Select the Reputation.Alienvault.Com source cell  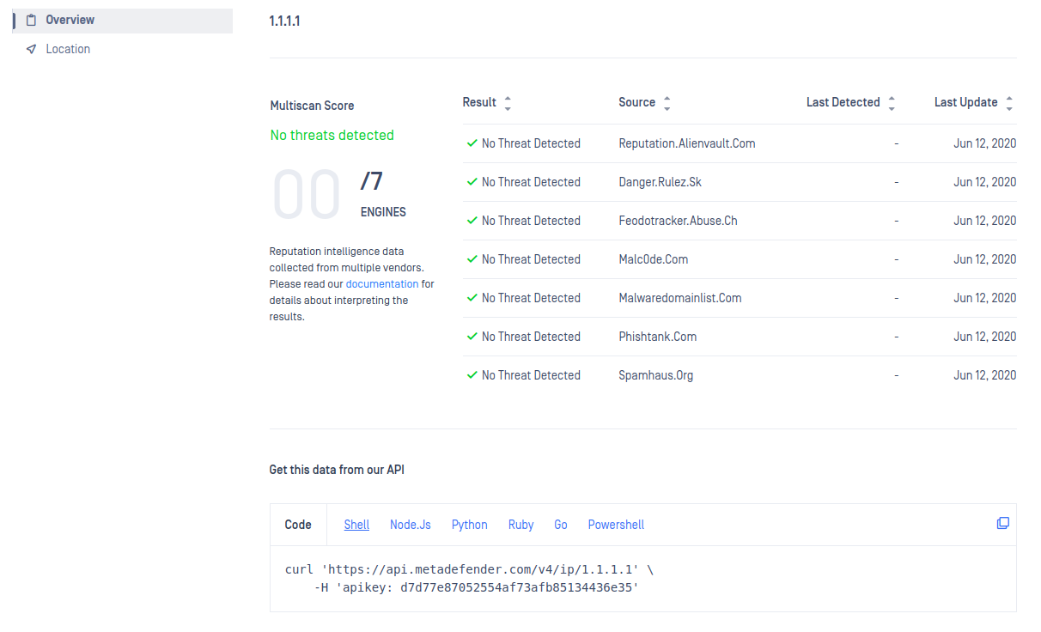tap(687, 143)
